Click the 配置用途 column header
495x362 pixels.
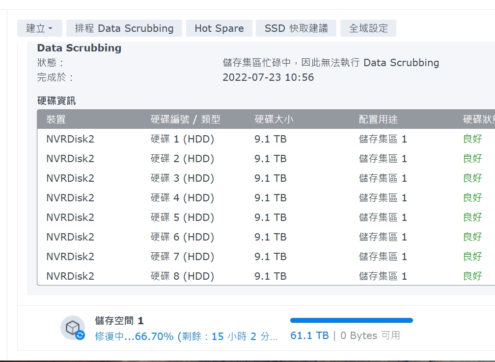pos(378,120)
